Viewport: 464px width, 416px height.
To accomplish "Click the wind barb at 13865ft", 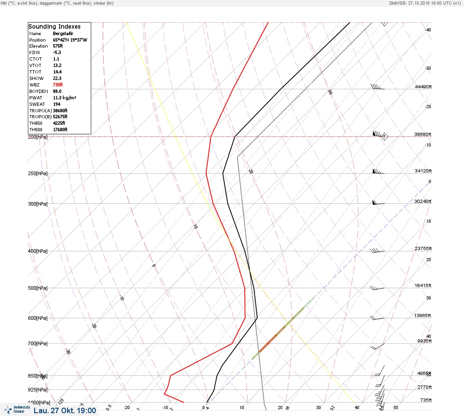I will point(377,318).
